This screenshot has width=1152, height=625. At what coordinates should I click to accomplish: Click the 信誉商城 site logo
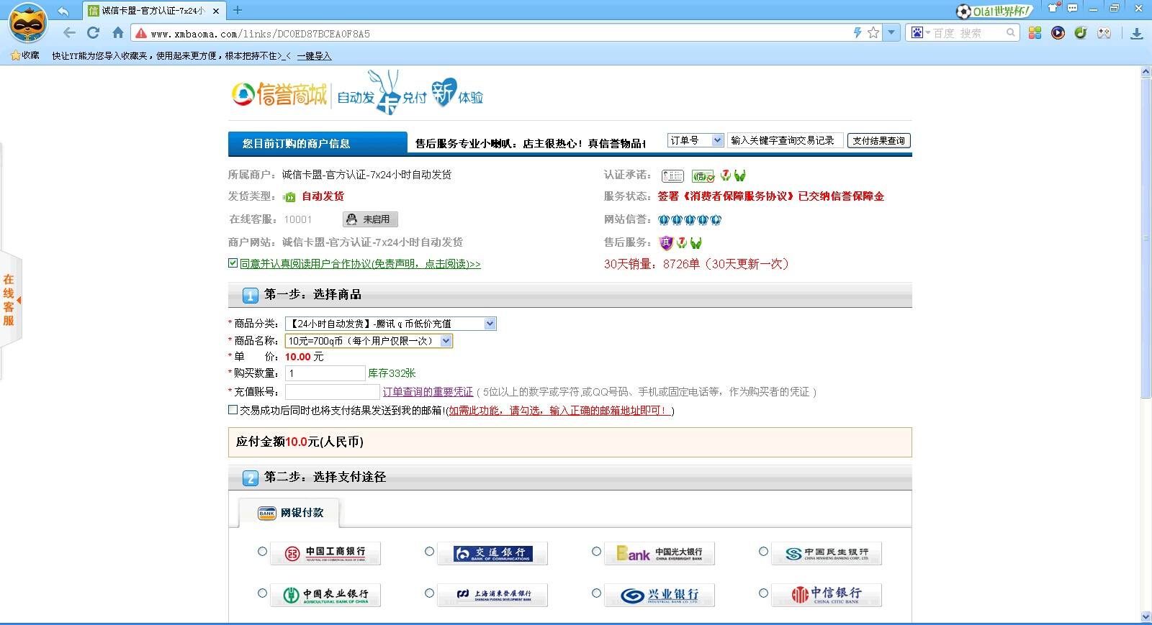click(279, 94)
